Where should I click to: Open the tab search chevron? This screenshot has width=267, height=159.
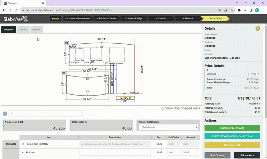point(237,3)
